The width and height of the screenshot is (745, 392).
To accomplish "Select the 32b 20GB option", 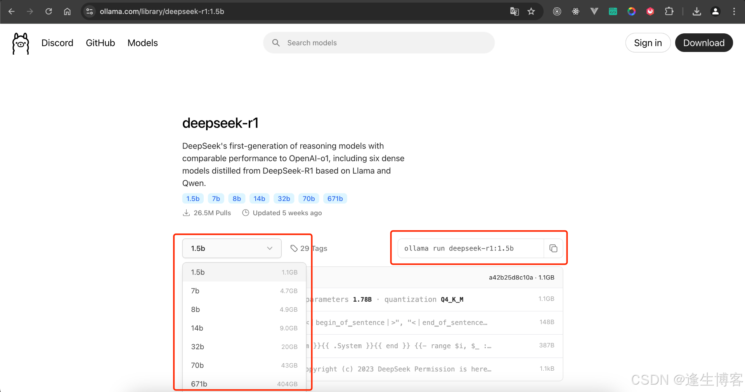I will (x=244, y=347).
